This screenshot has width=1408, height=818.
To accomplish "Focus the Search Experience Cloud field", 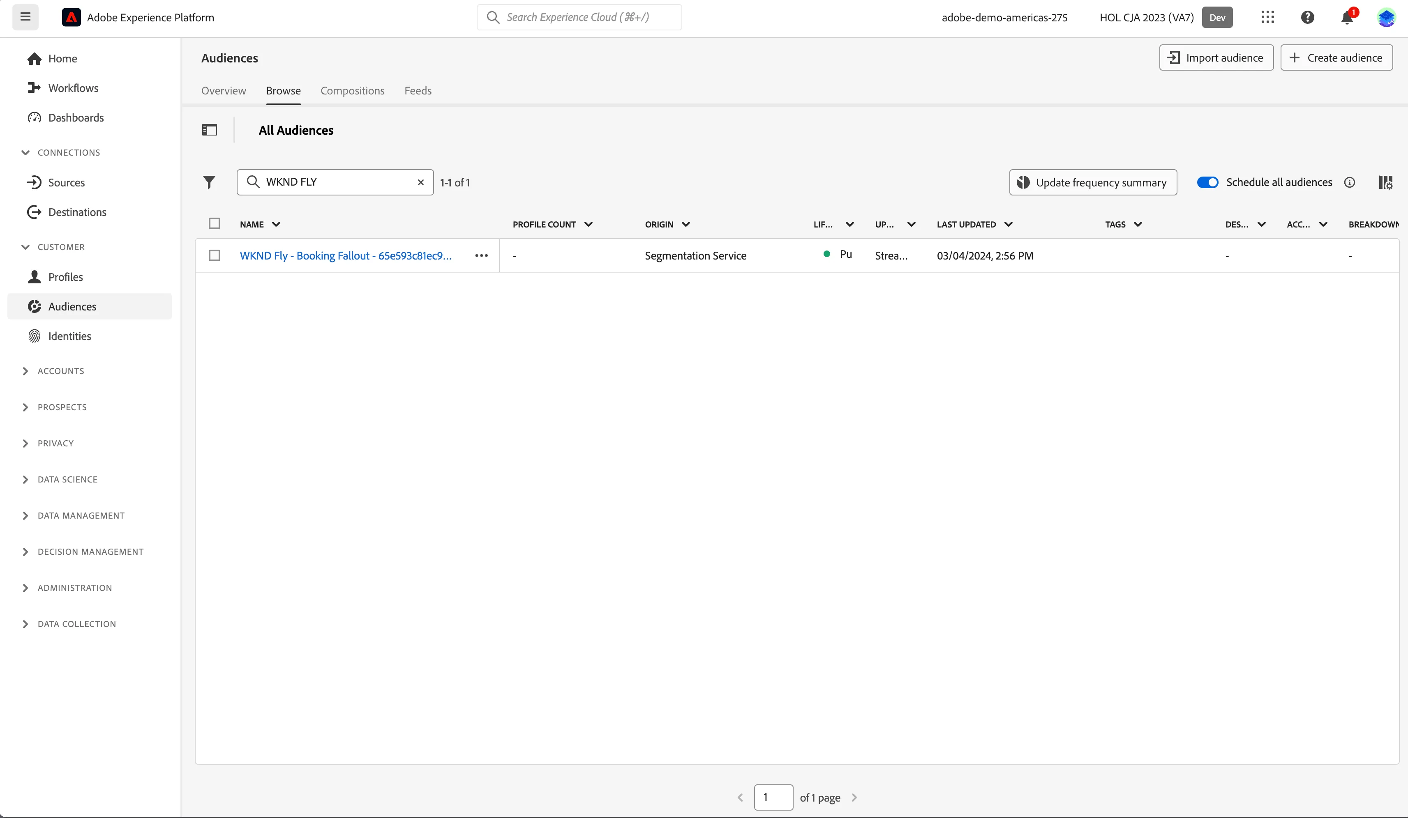I will pos(579,17).
